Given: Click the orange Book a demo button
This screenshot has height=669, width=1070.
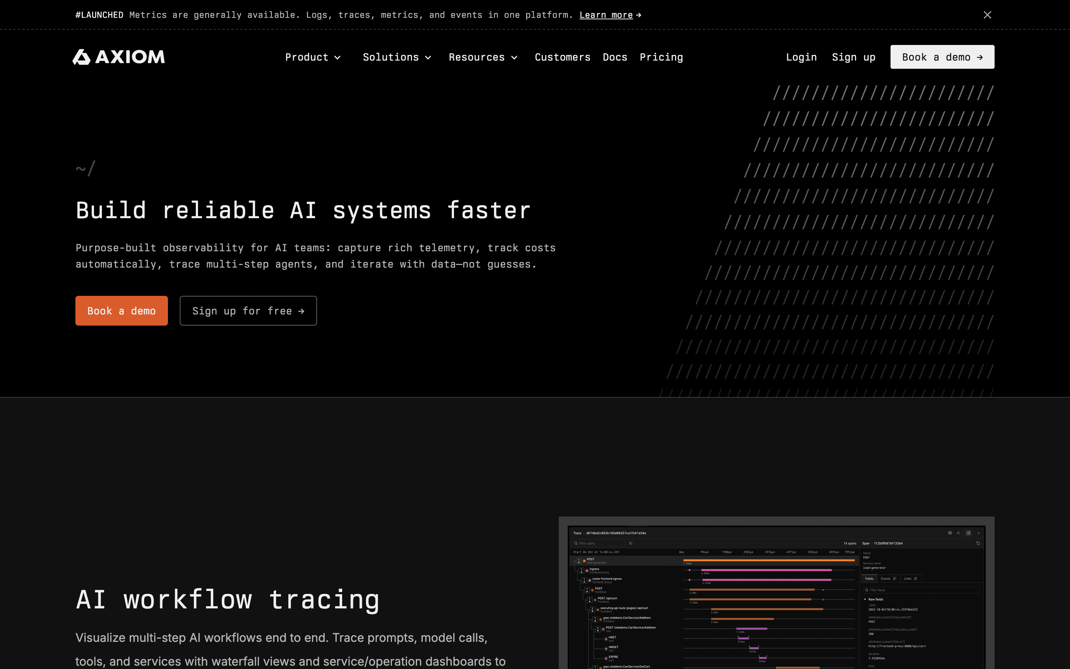Looking at the screenshot, I should click(121, 311).
